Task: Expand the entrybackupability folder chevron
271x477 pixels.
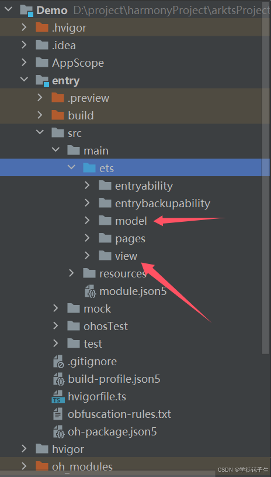Action: (87, 203)
